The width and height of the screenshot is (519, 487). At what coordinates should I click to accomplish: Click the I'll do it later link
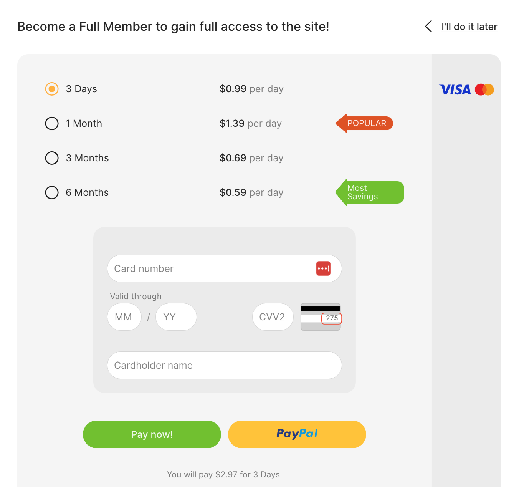[x=469, y=27]
